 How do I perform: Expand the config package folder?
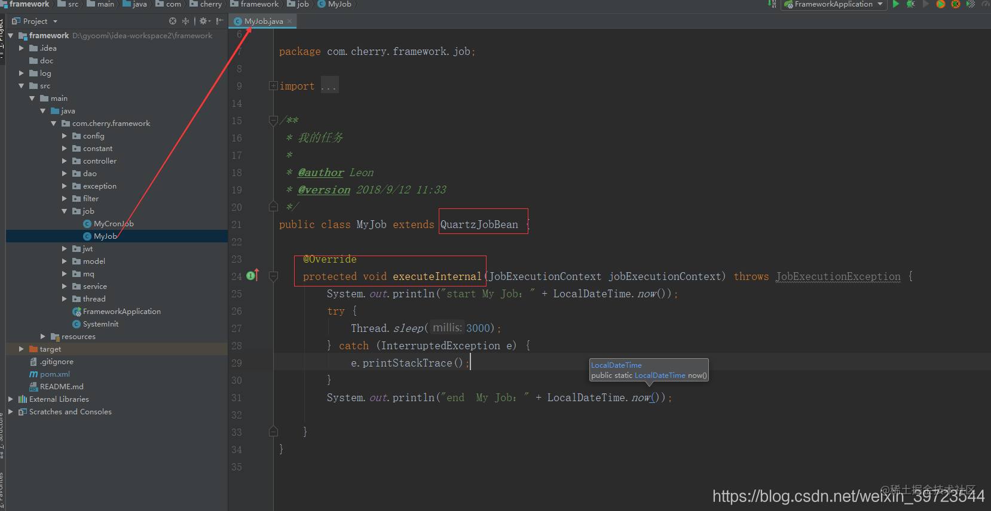pos(65,136)
